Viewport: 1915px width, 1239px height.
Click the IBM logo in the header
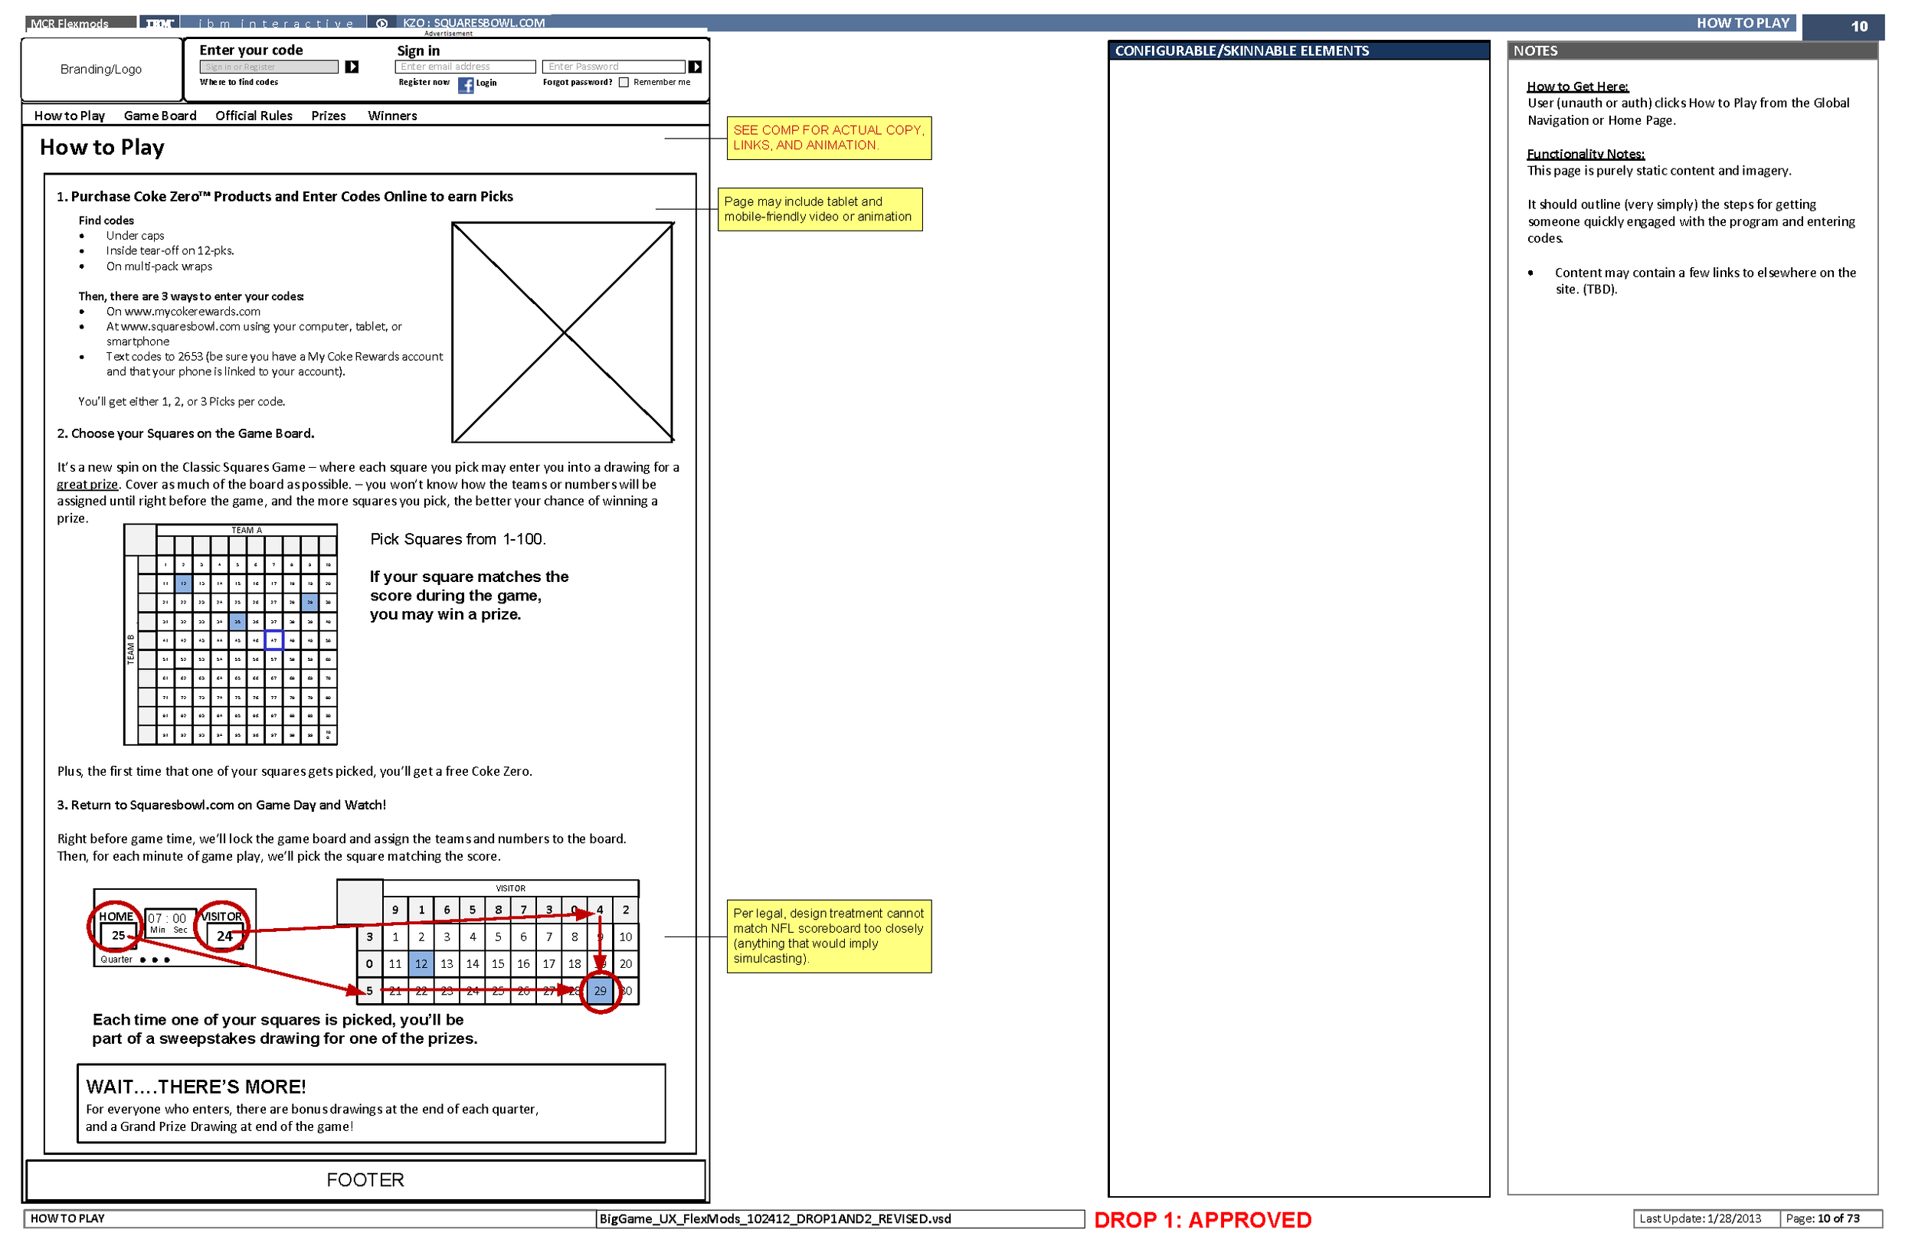point(160,23)
